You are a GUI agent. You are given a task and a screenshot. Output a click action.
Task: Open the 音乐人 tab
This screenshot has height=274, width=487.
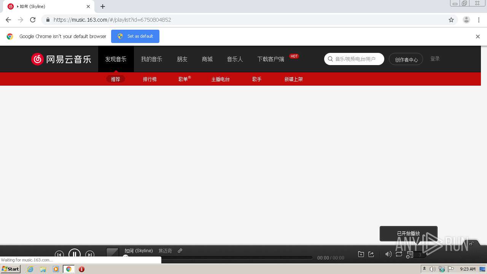[235, 59]
